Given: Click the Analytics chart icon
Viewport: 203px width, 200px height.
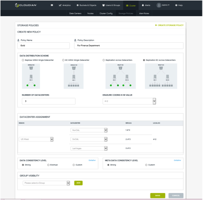Looking at the screenshot, I should tap(60, 5).
